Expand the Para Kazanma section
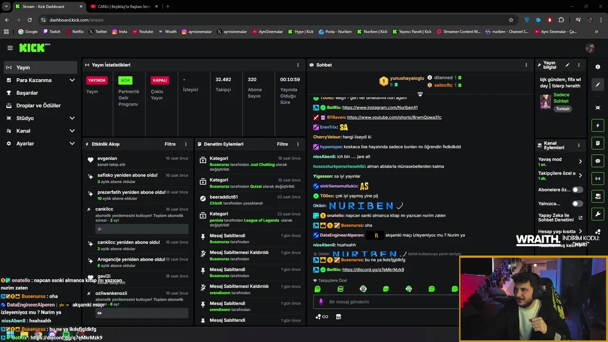This screenshot has height=342, width=608. pyautogui.click(x=72, y=80)
